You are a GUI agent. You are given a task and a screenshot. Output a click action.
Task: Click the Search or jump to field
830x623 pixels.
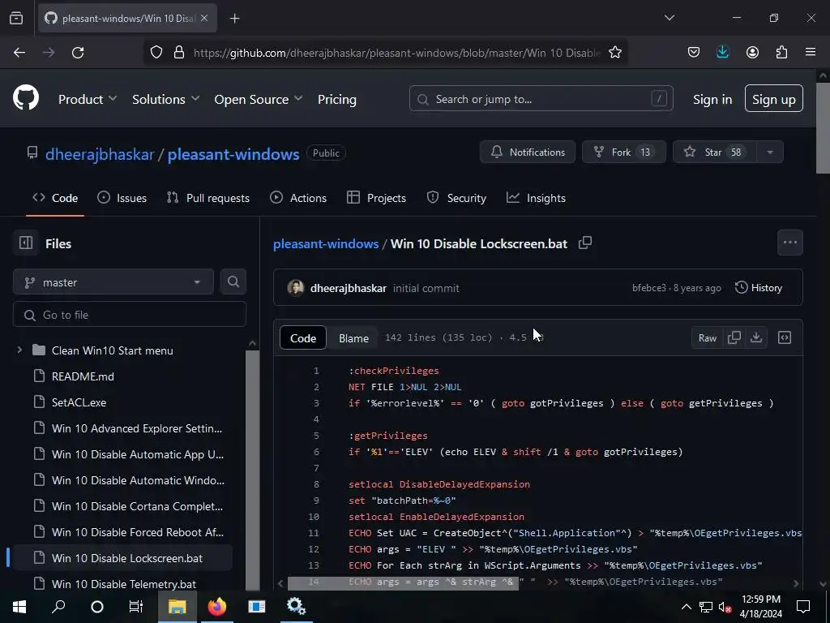click(541, 98)
